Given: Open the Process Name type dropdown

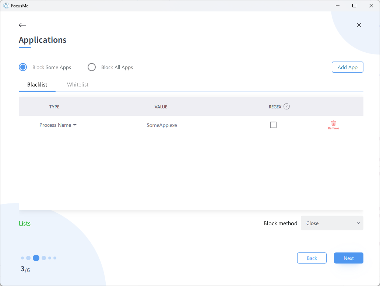Looking at the screenshot, I should click(x=58, y=125).
